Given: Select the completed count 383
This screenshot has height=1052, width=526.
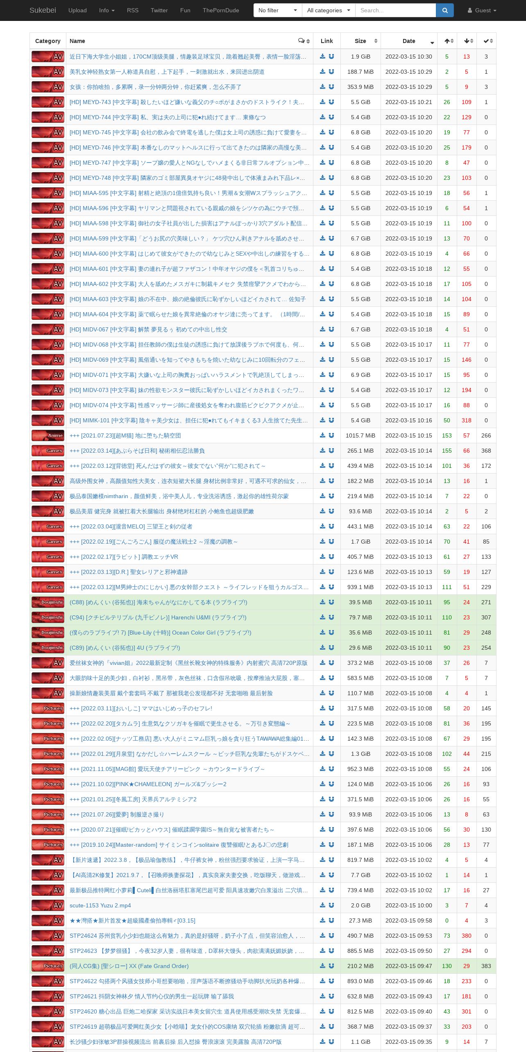Looking at the screenshot, I should pos(486,966).
